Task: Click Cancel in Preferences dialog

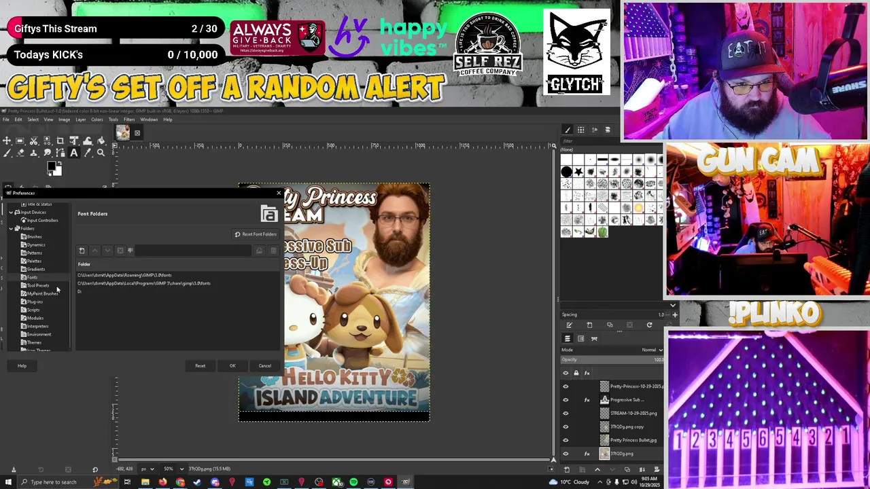Action: (264, 366)
